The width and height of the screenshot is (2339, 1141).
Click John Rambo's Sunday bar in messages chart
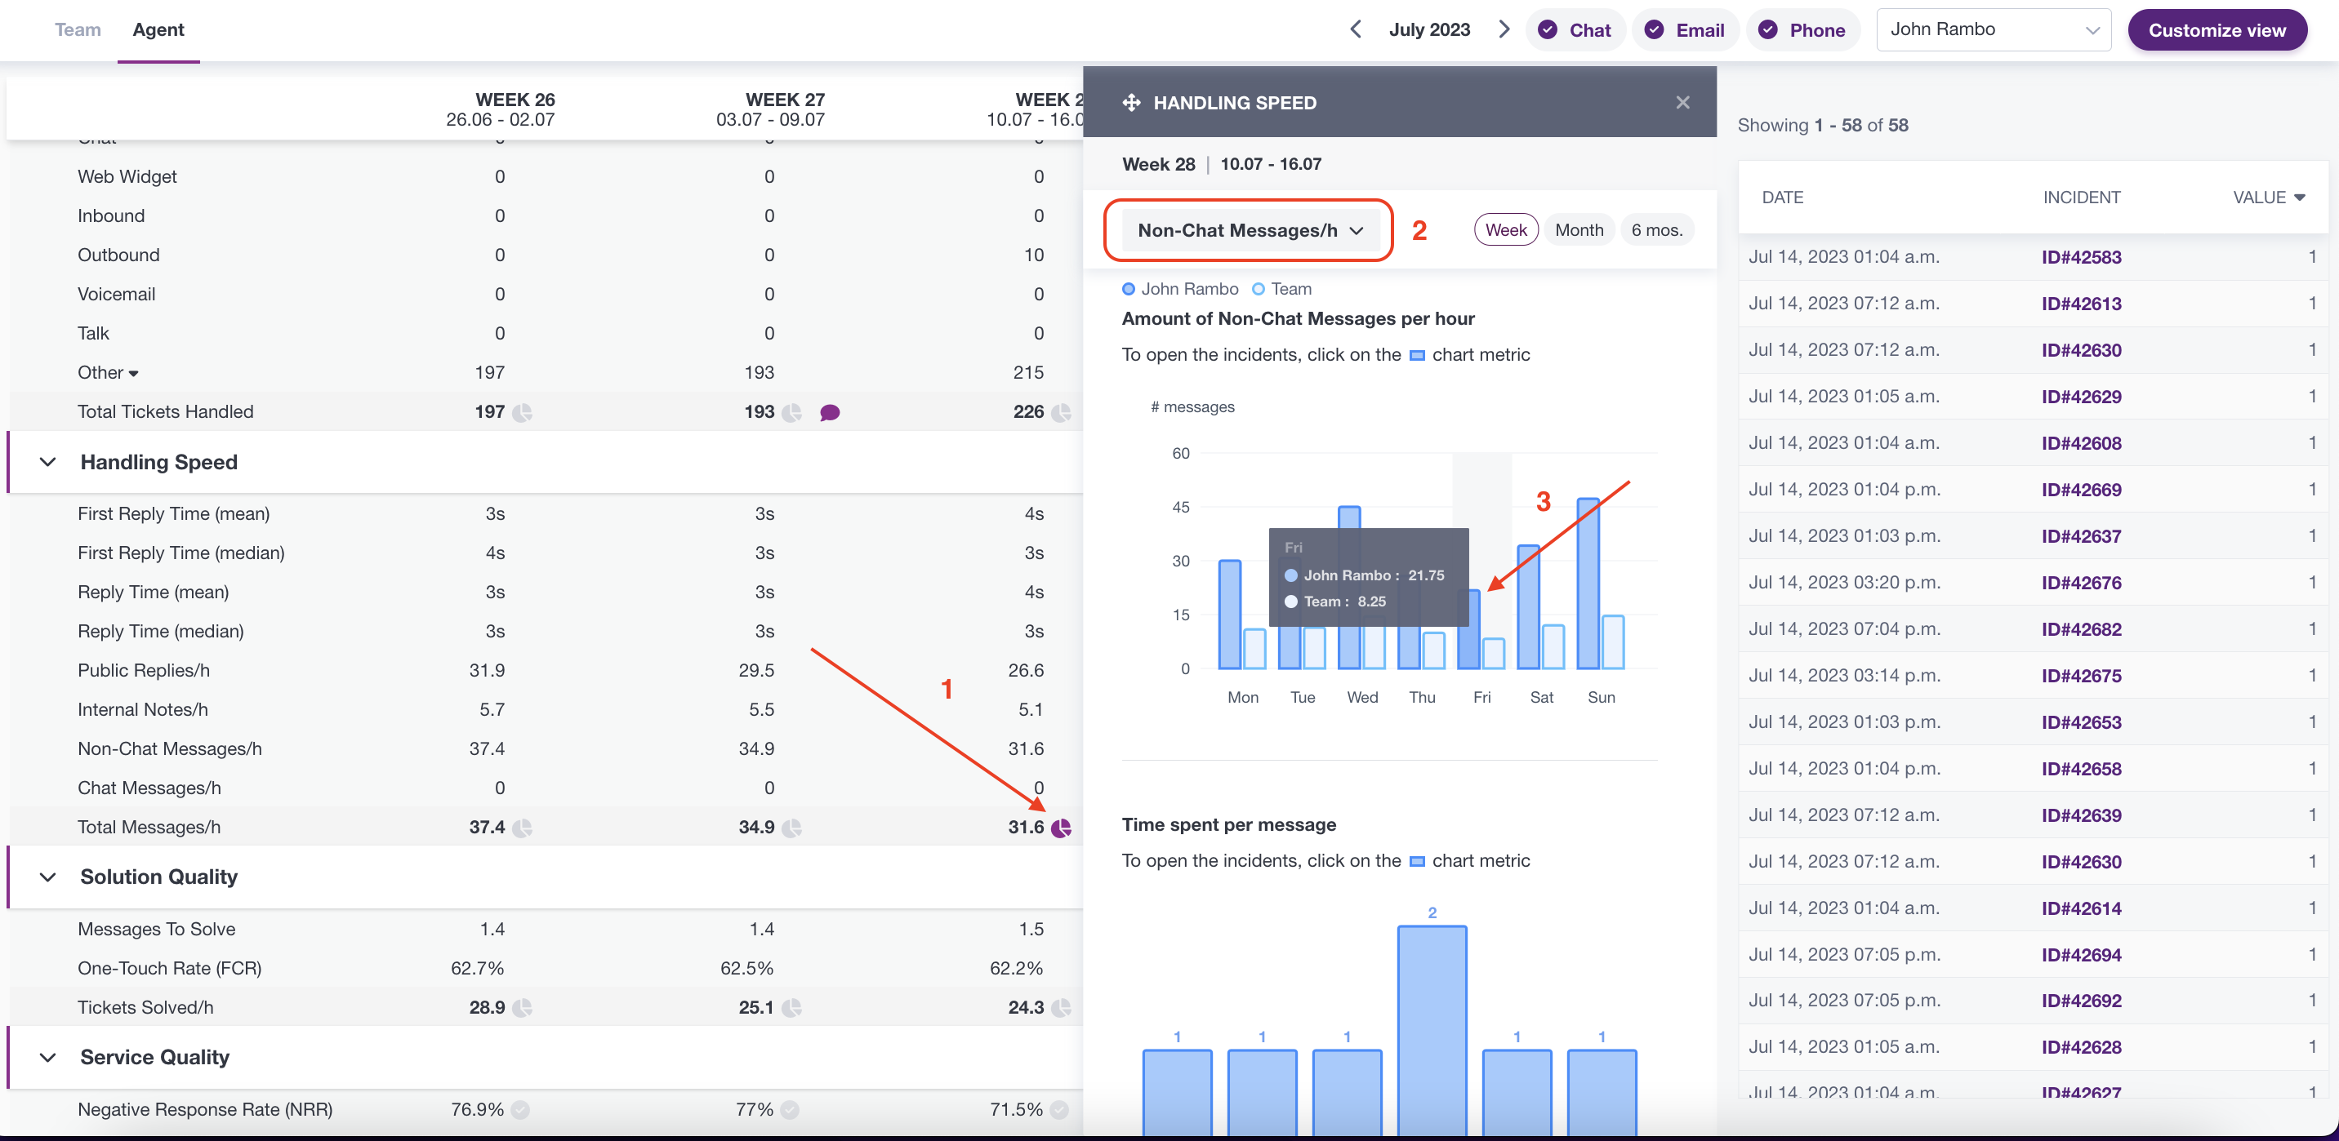[1588, 584]
